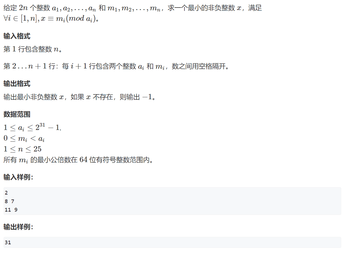Click the sentence 第 1 行包含整数 n

coord(32,49)
